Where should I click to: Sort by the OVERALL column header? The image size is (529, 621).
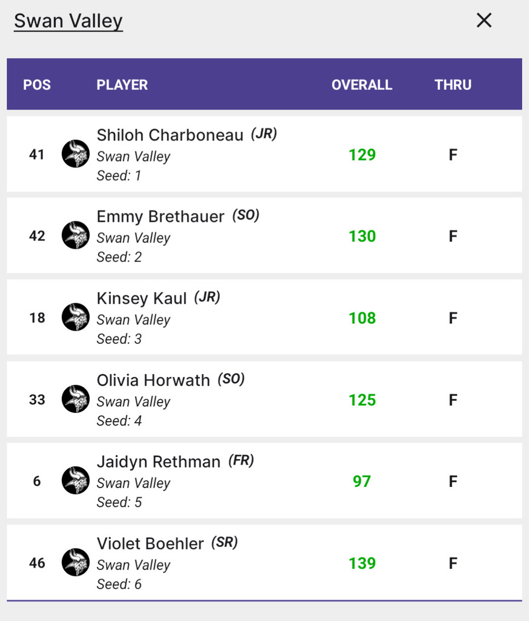pos(362,85)
